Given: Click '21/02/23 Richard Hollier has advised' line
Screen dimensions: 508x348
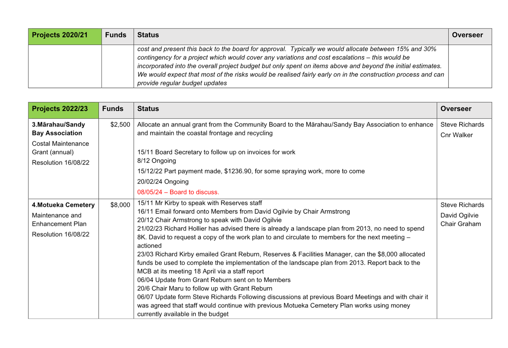Looking at the screenshot, I should [281, 229].
